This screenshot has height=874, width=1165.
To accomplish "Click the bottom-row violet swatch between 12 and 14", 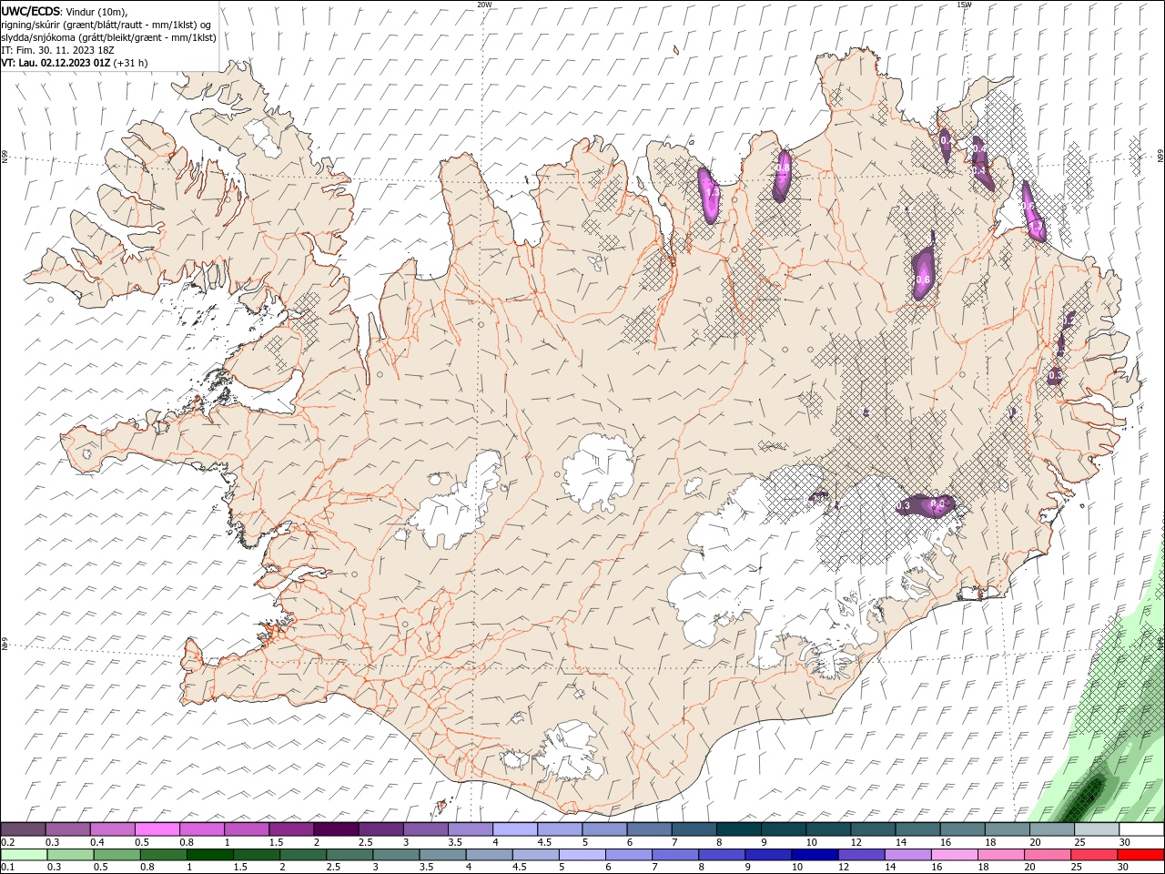I will pos(860,855).
